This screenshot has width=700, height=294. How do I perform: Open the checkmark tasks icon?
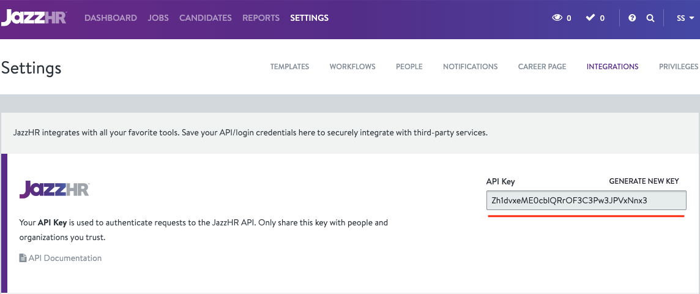tap(590, 18)
